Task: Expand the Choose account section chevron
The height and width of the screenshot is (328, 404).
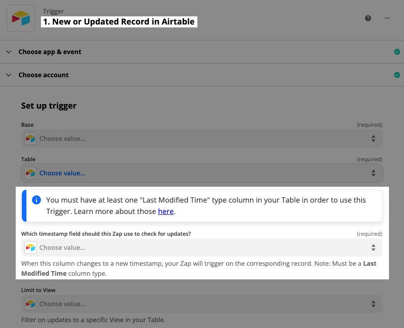Action: coord(9,75)
